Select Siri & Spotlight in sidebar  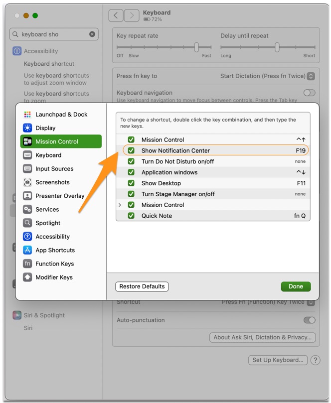pyautogui.click(x=44, y=315)
